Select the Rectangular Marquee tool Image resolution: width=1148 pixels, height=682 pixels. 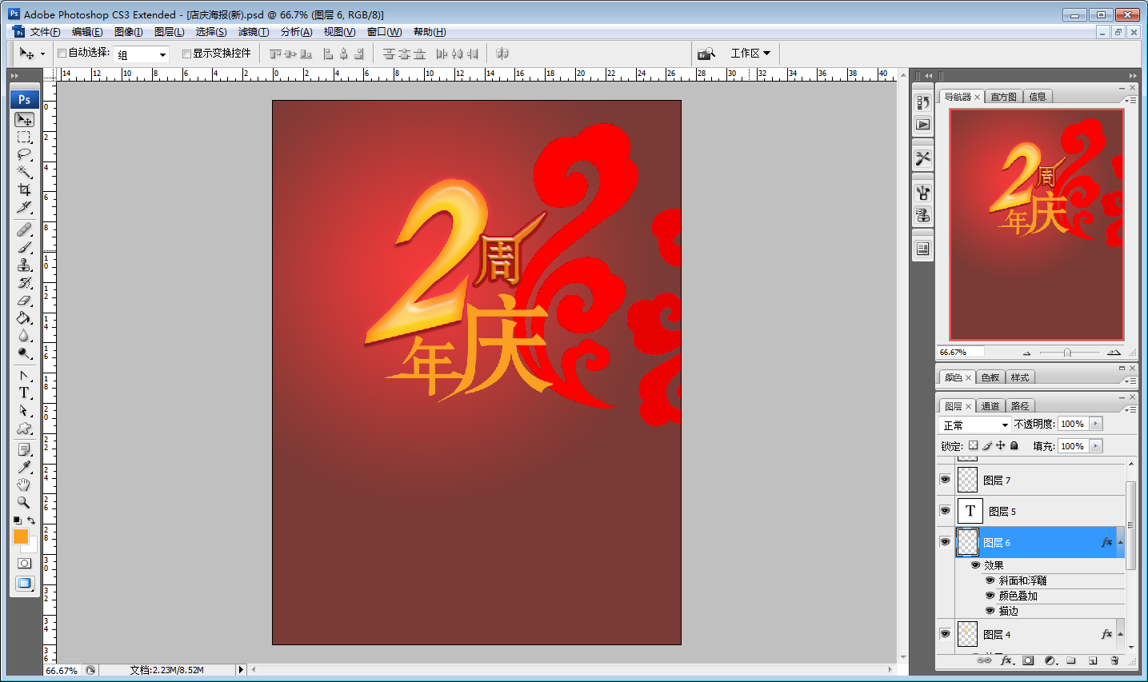(x=24, y=138)
